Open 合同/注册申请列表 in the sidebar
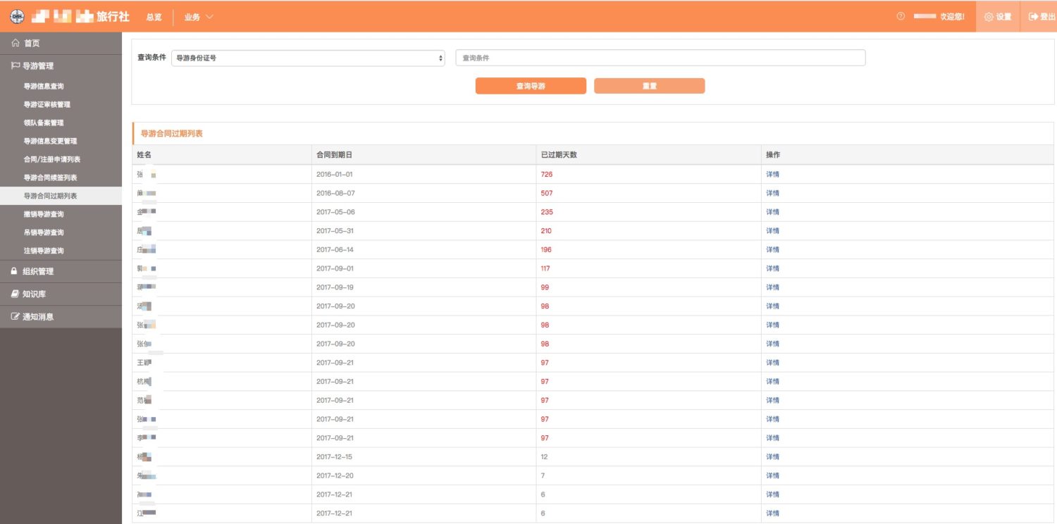Screen dimensions: 1057x524 click(x=52, y=159)
